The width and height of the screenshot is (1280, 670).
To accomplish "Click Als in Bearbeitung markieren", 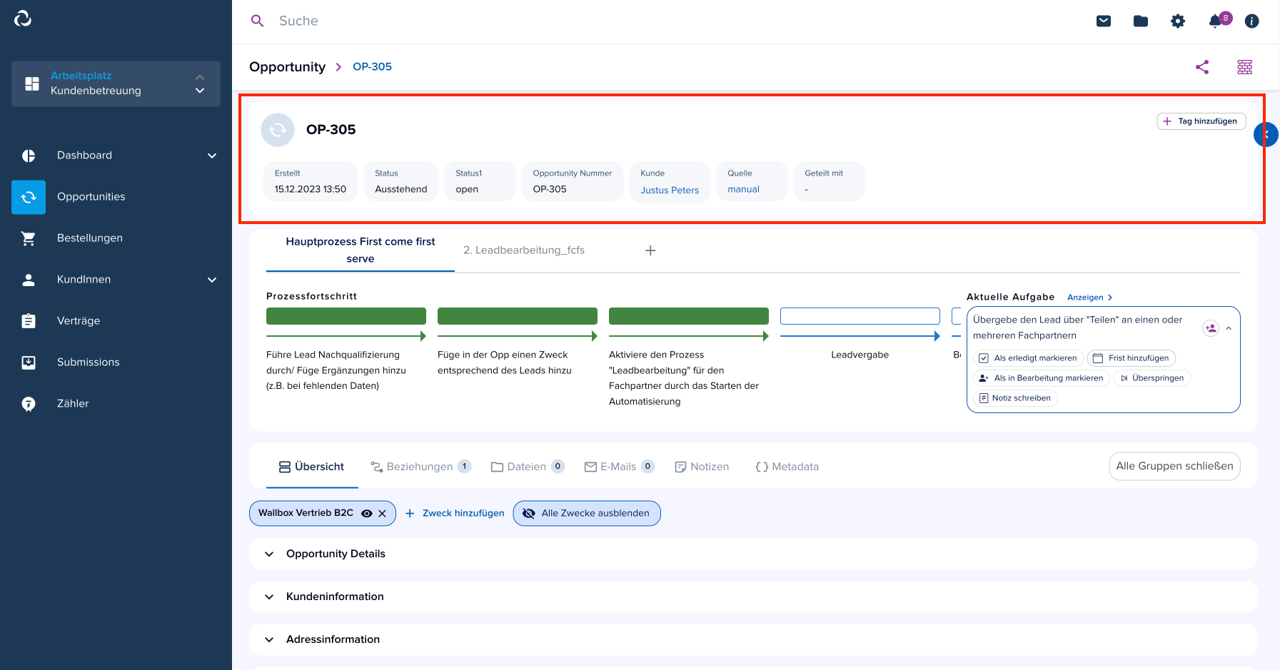I will click(x=1042, y=378).
